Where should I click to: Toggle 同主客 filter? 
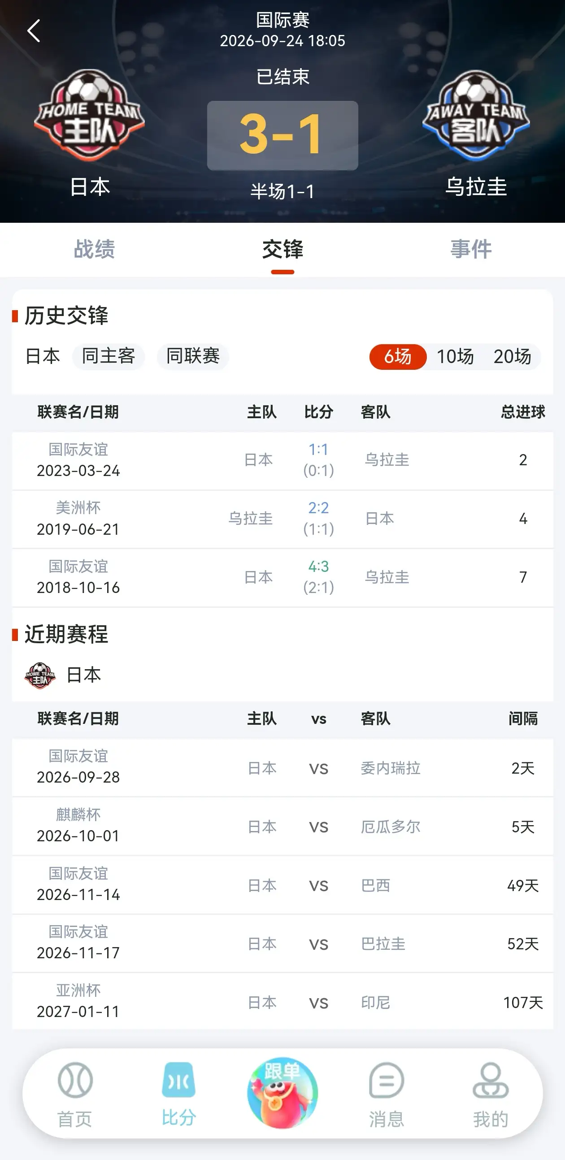point(109,356)
